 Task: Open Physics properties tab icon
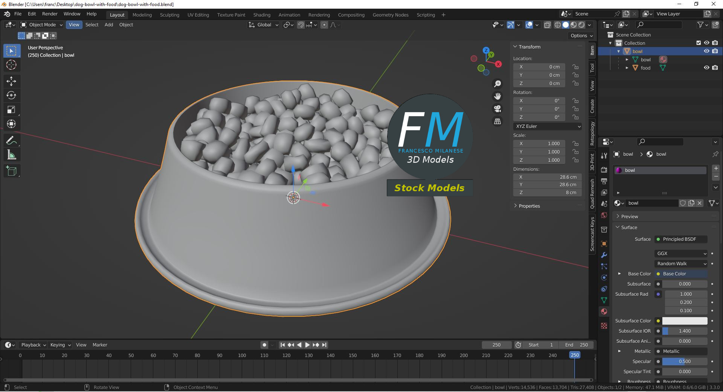[x=604, y=278]
